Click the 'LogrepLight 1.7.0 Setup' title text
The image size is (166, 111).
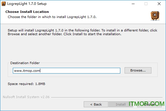pyautogui.click(x=27, y=4)
